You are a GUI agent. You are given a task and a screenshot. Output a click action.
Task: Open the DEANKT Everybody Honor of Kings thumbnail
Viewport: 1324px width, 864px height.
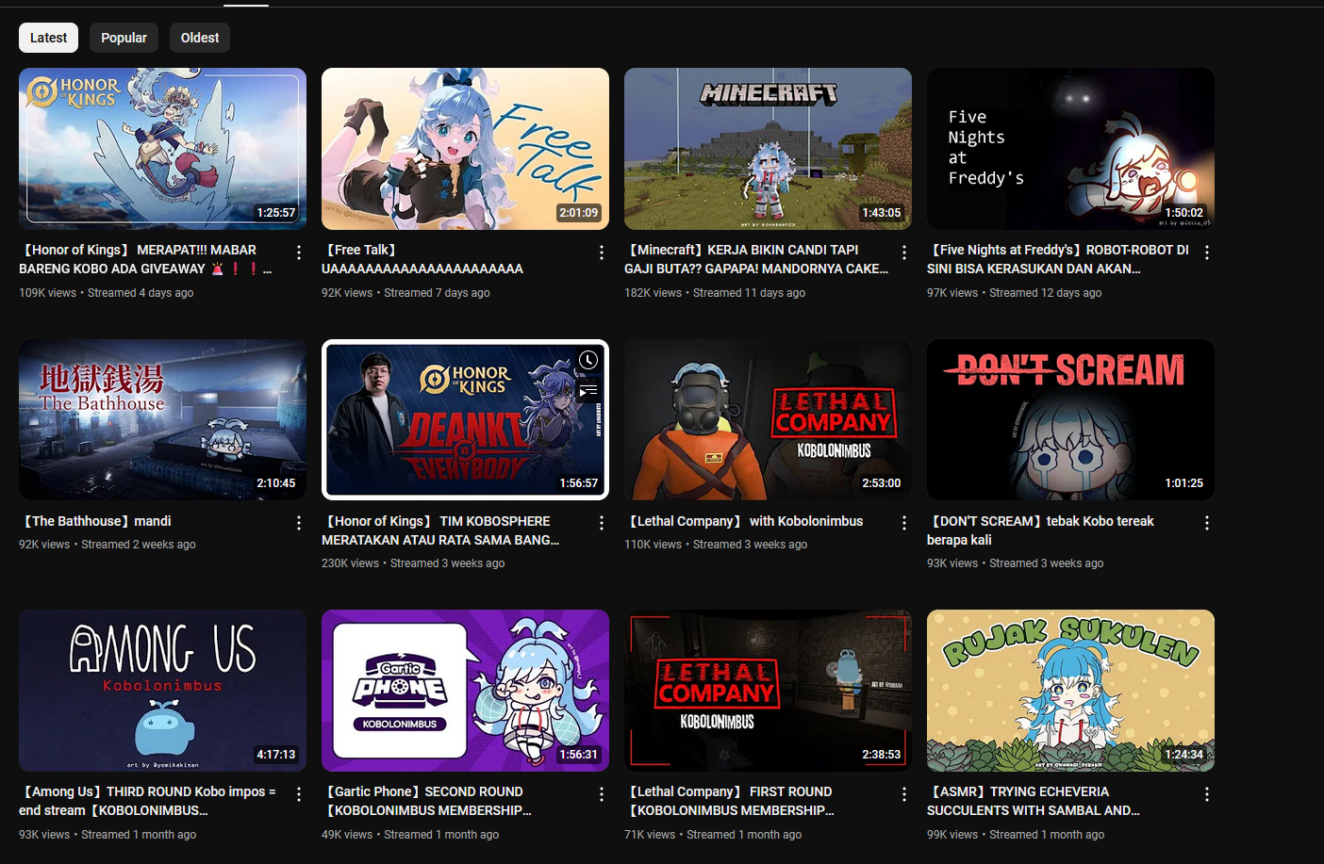click(x=465, y=419)
